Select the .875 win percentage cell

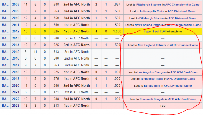56,78
